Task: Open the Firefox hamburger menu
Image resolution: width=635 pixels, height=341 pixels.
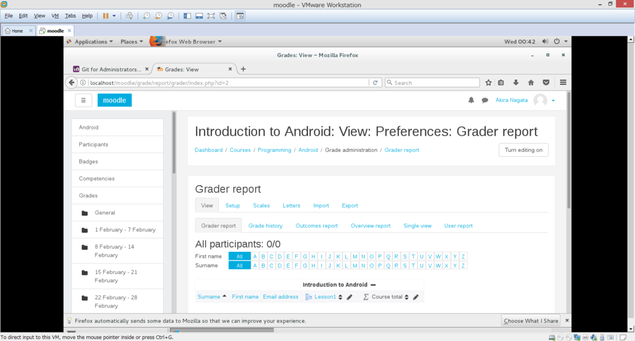Action: (563, 82)
